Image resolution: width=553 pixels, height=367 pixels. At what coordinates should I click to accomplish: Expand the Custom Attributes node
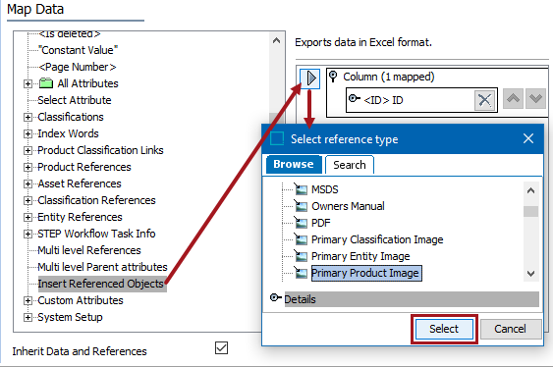28,300
